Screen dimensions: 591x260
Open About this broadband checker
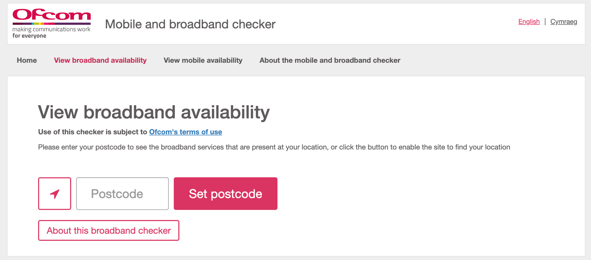pyautogui.click(x=108, y=231)
